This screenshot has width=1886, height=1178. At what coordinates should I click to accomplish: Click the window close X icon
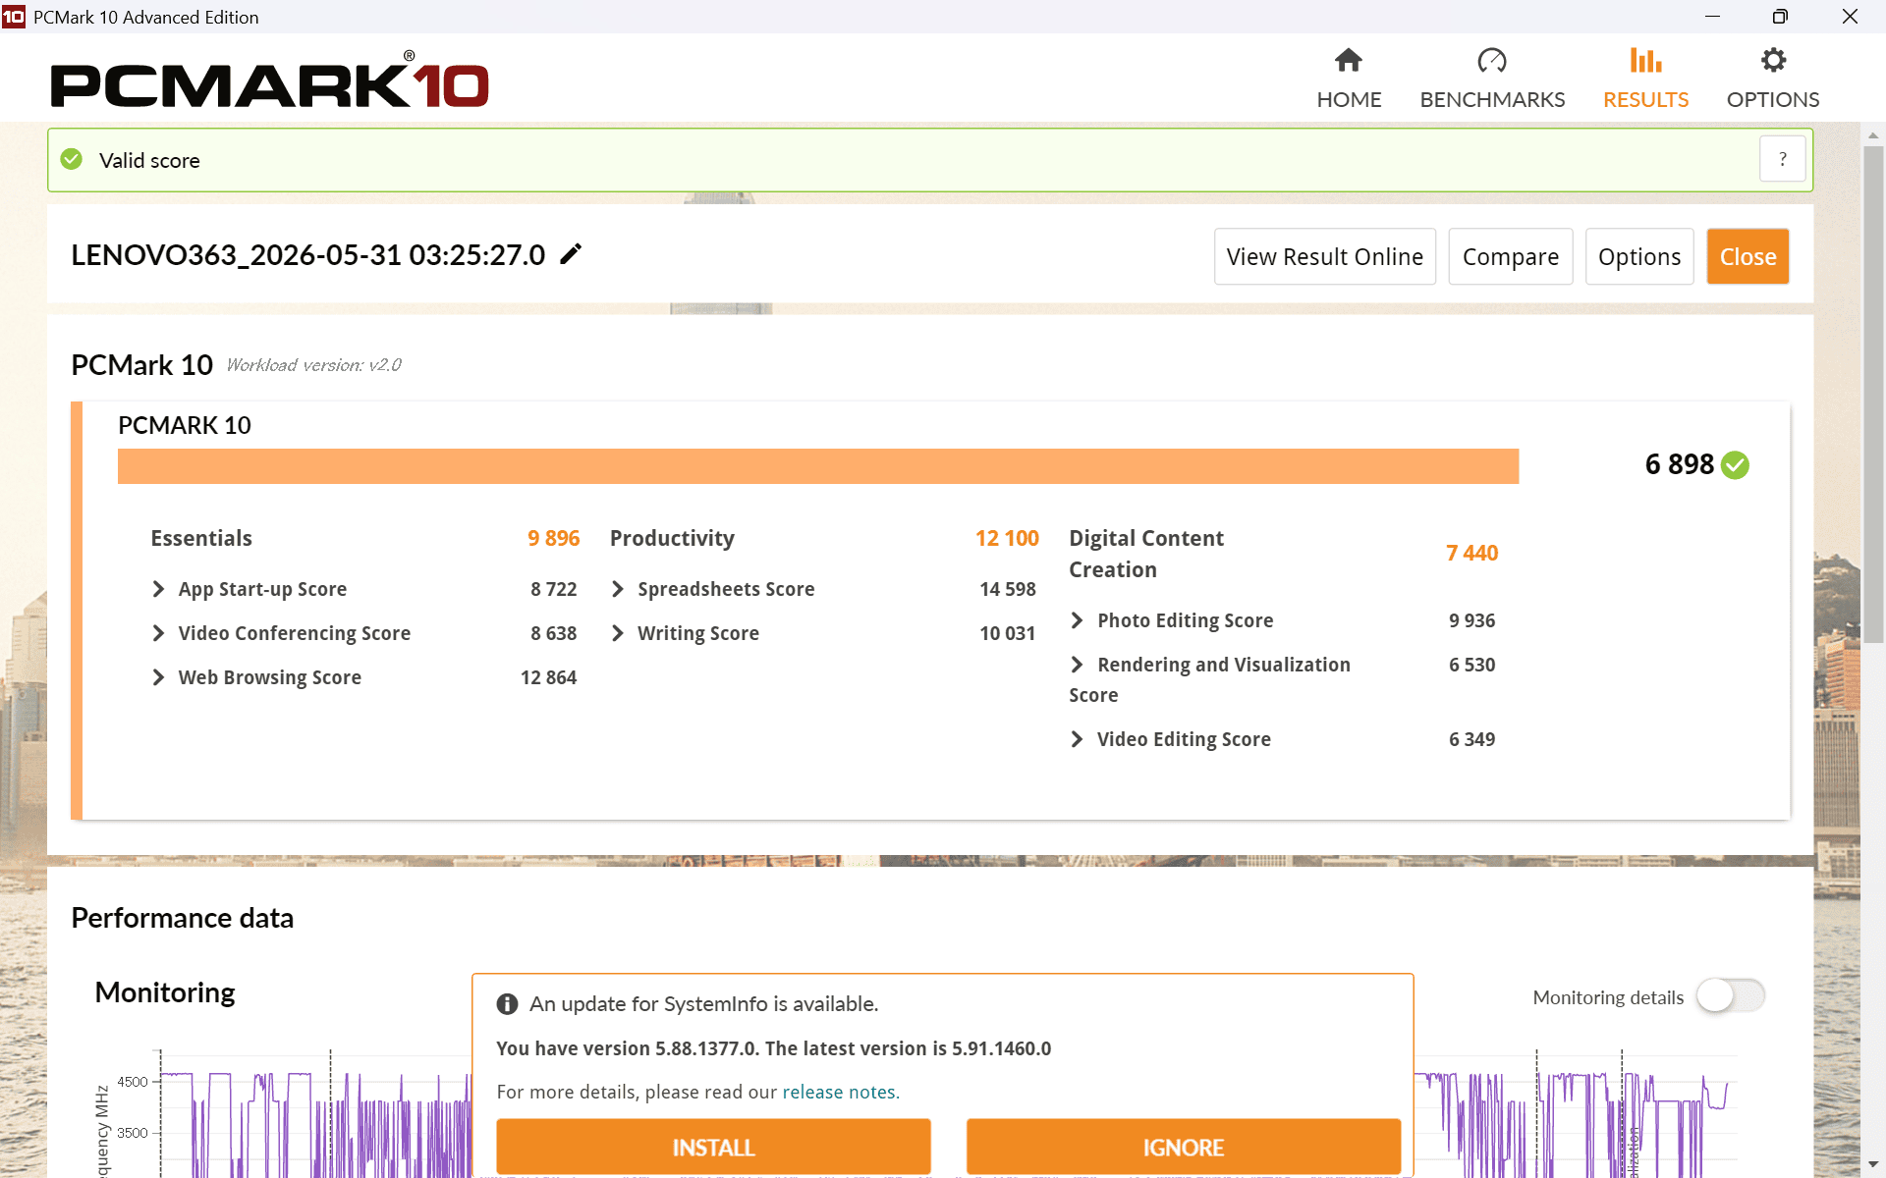pyautogui.click(x=1850, y=17)
